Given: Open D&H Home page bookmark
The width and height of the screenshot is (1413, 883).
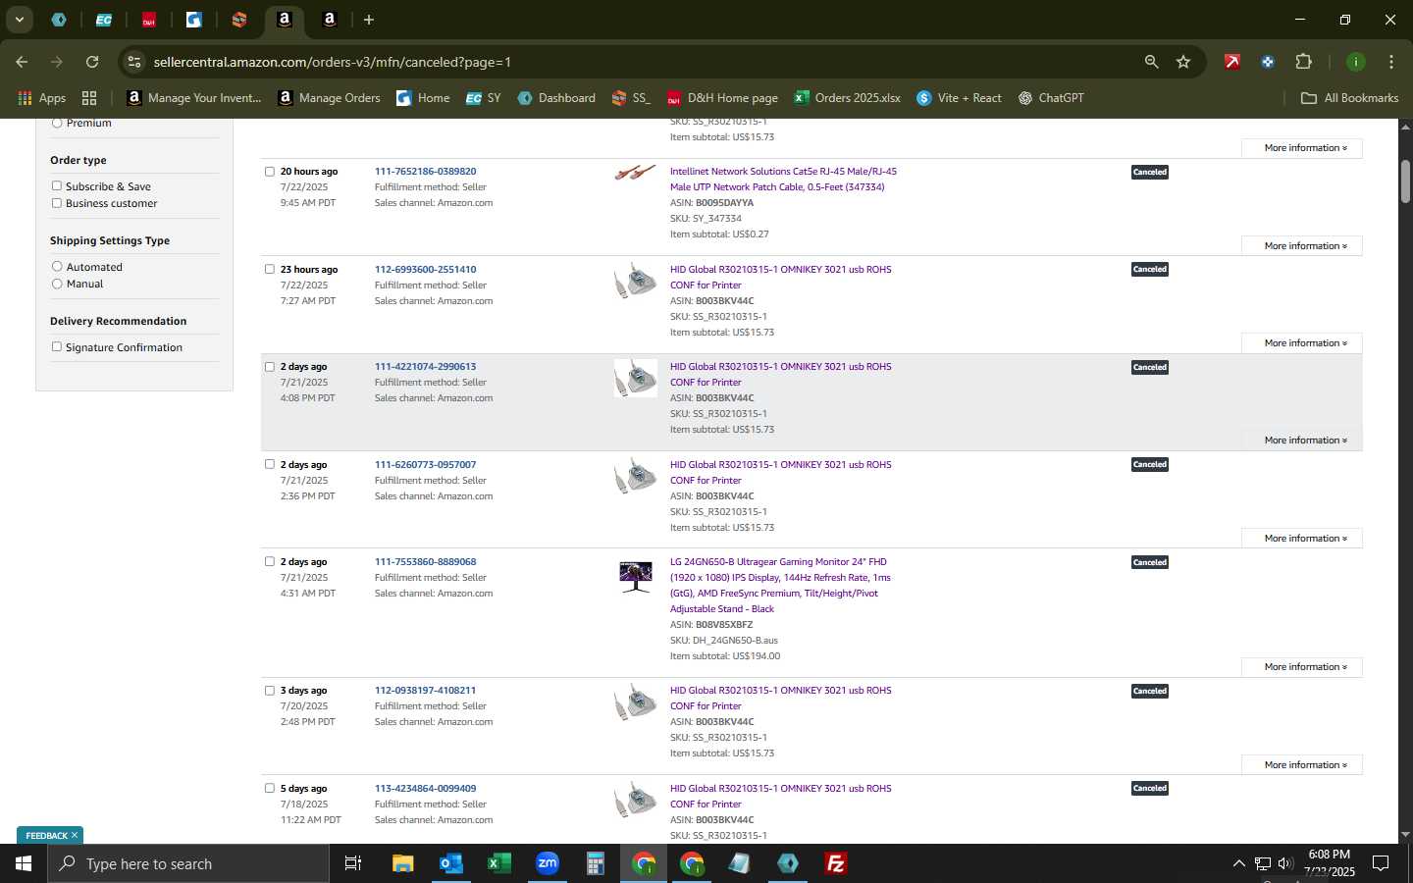Looking at the screenshot, I should point(722,98).
